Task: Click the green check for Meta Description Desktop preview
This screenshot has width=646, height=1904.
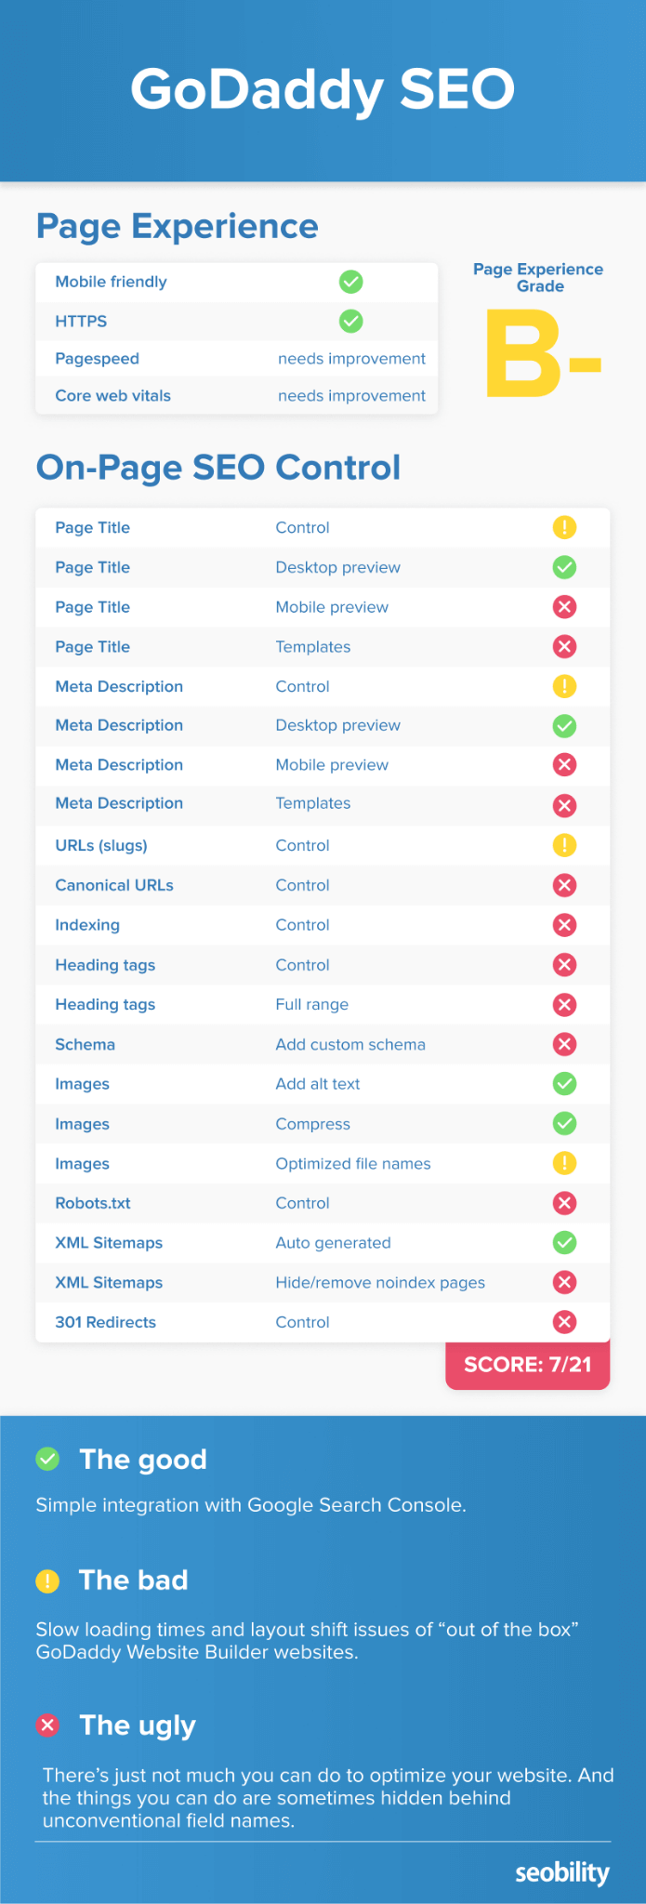Action: tap(564, 725)
